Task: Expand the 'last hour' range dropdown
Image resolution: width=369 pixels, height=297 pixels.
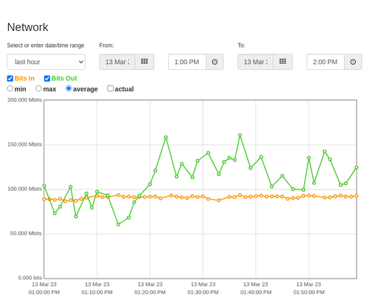Action: (46, 62)
